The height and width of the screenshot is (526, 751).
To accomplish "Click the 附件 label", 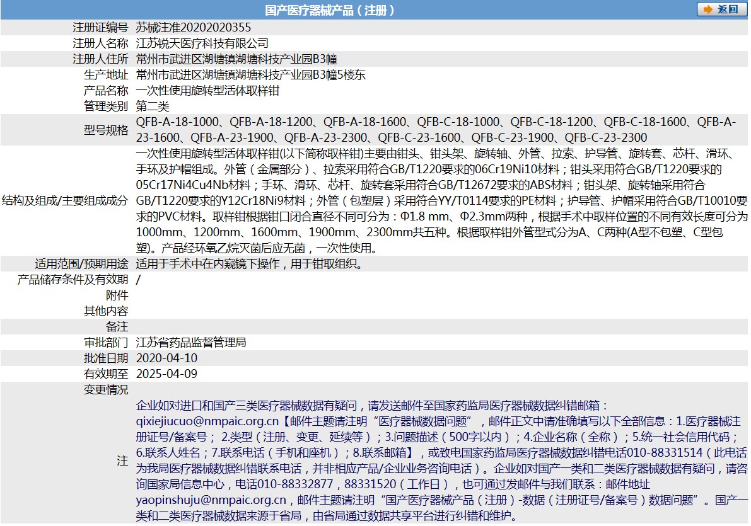I will tap(117, 295).
